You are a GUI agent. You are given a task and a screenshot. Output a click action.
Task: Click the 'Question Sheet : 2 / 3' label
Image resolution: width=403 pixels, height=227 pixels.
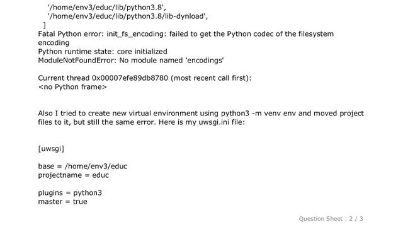coord(331,219)
